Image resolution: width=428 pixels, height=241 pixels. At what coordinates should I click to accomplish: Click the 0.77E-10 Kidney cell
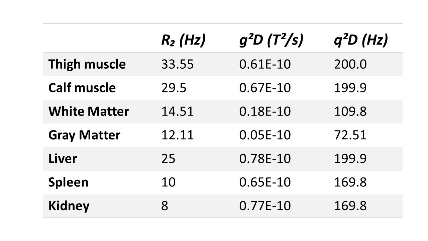(x=265, y=206)
